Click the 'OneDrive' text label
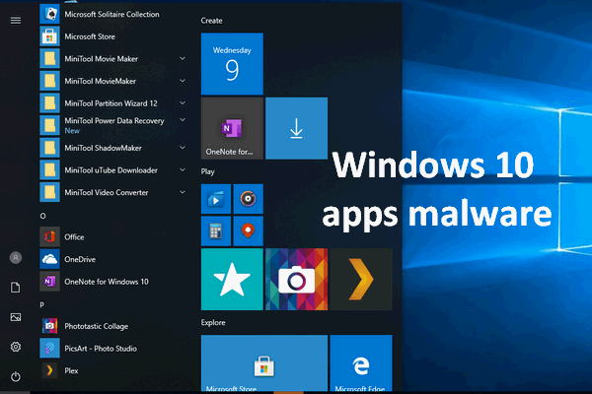592x394 pixels. (80, 259)
